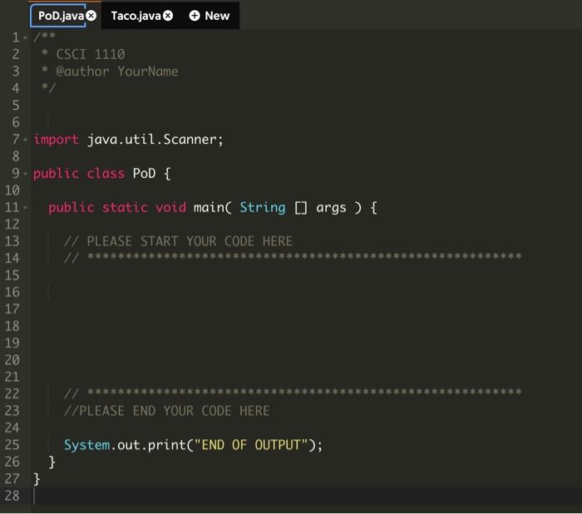
Task: Click '//PLEASE END YOUR CODE HERE' comment
Action: click(166, 411)
